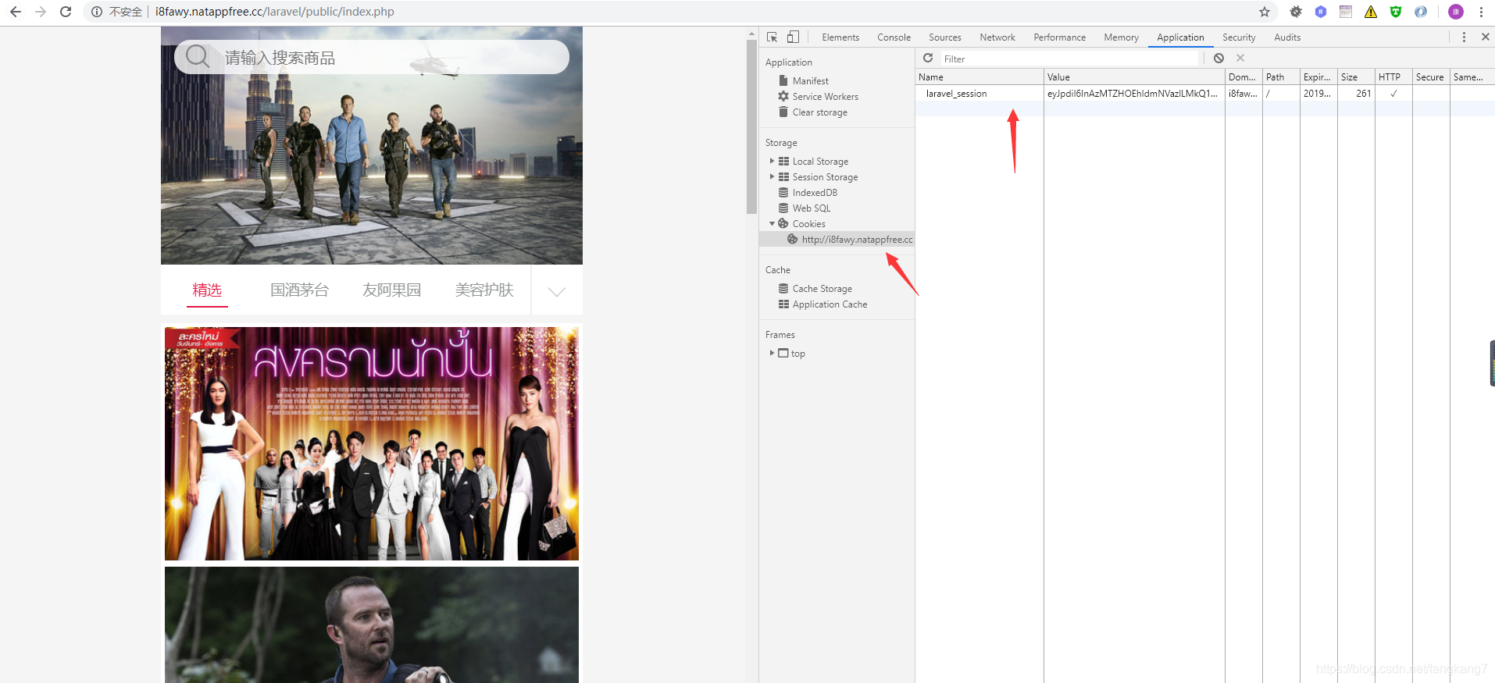Sort cookies by the Path column header
1495x683 pixels.
click(1281, 76)
